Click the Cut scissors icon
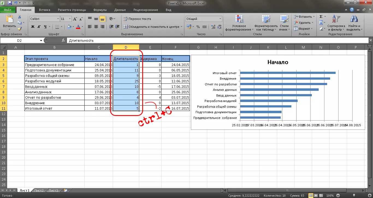This screenshot has height=198, width=373. (20, 17)
